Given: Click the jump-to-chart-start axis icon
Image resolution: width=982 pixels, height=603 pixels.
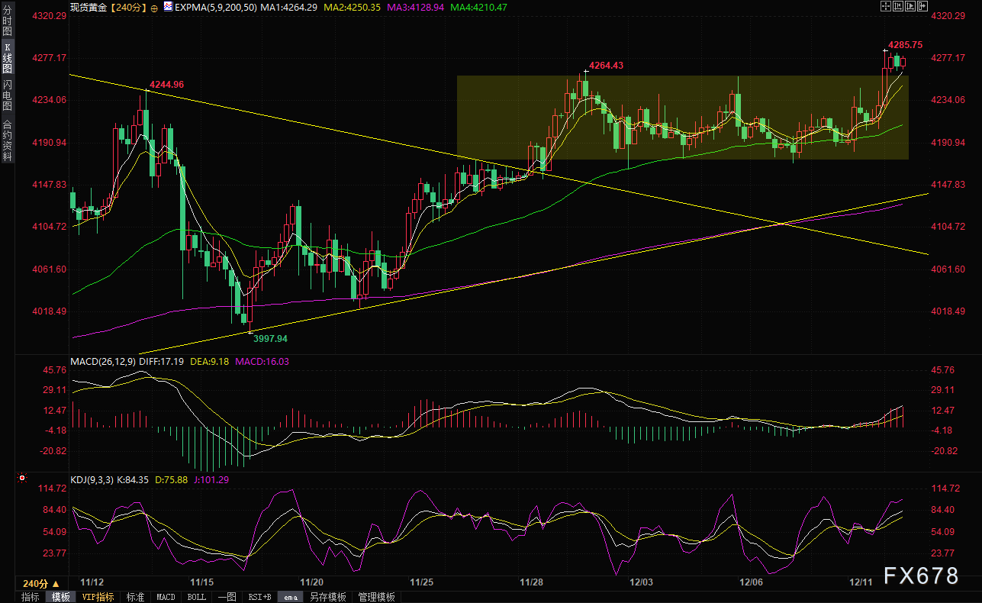Looking at the screenshot, I should point(897,6).
